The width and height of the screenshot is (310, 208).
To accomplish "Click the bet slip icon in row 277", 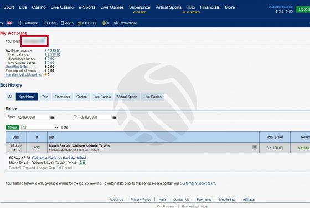I will (x=255, y=147).
